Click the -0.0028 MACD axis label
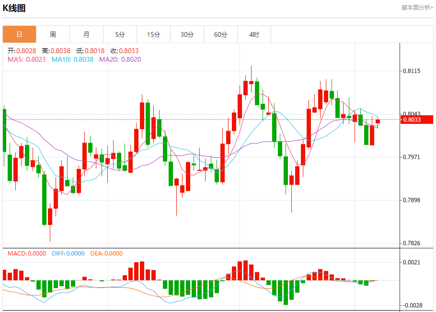 point(413,305)
